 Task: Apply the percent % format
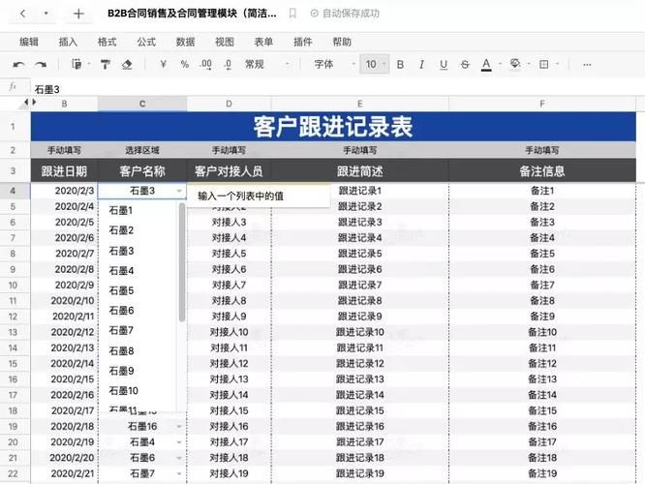click(185, 64)
